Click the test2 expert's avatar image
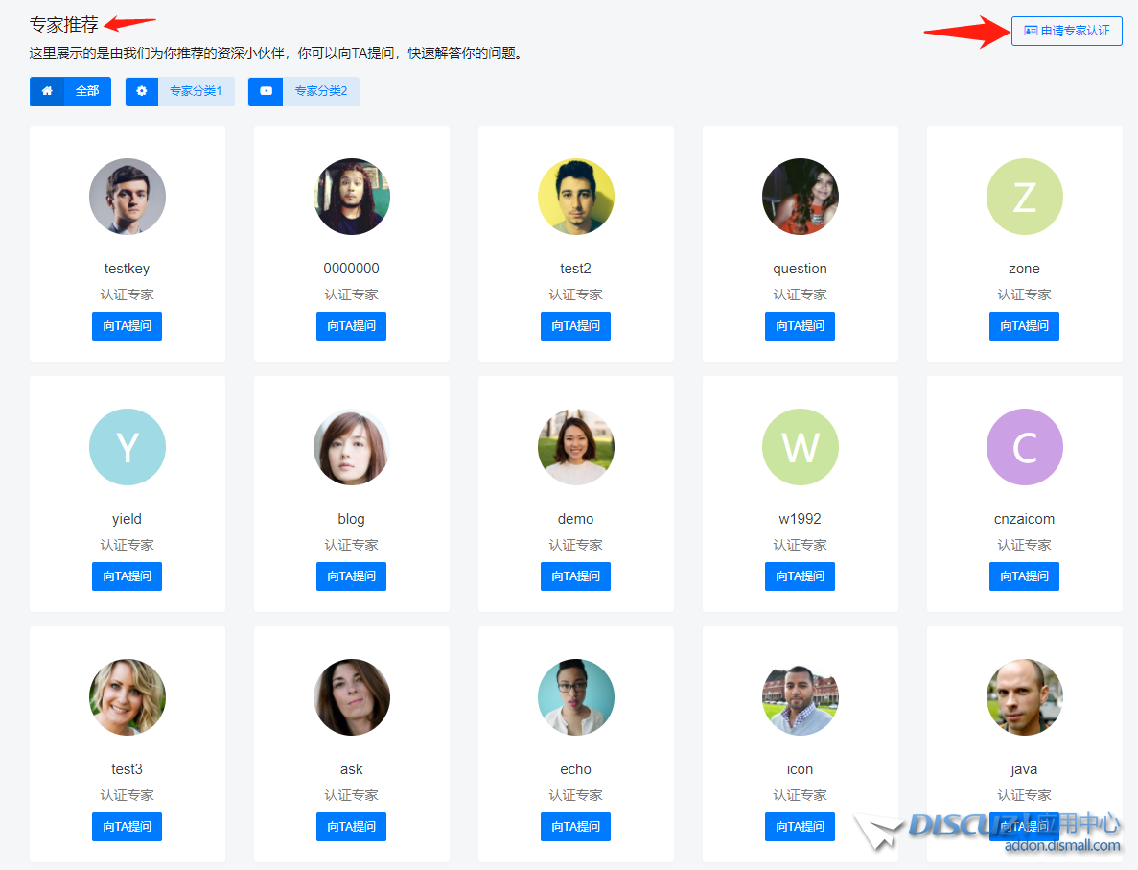The width and height of the screenshot is (1138, 870). tap(575, 197)
